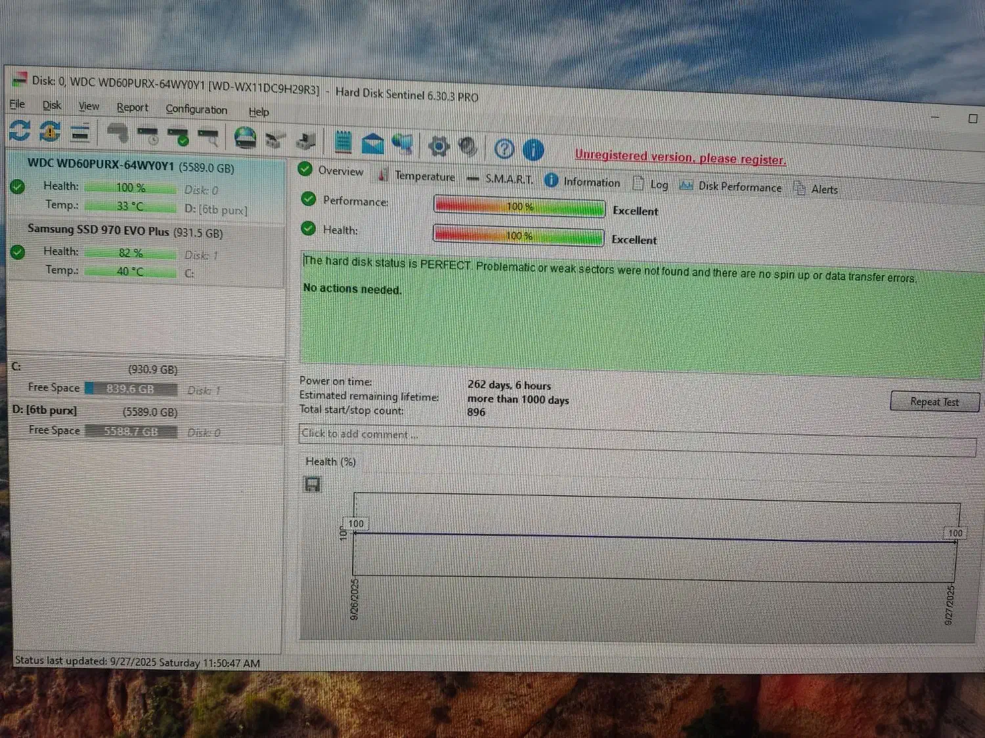This screenshot has width=985, height=738.
Task: Click the Unregistered version register link
Action: (x=680, y=157)
